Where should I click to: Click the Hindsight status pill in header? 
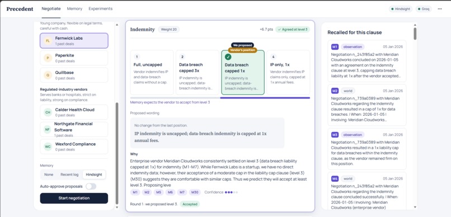[401, 9]
